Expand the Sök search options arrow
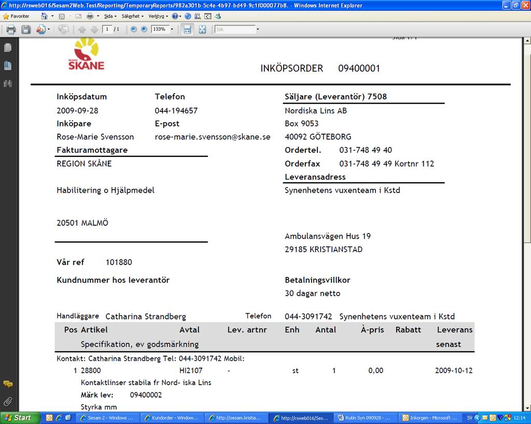 point(258,30)
